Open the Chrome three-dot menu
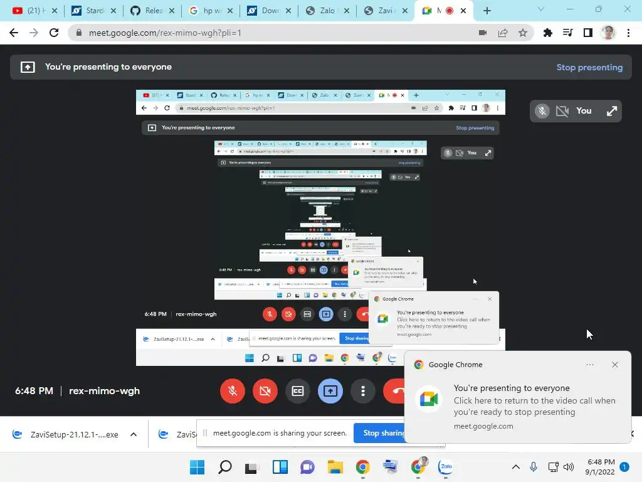This screenshot has height=482, width=642. [628, 33]
